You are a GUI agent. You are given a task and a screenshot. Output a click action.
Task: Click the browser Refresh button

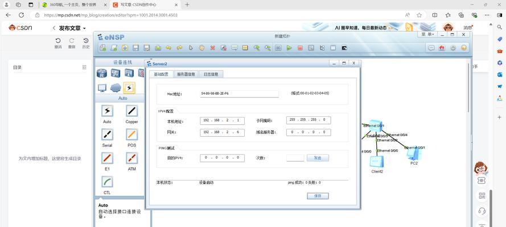(x=21, y=15)
